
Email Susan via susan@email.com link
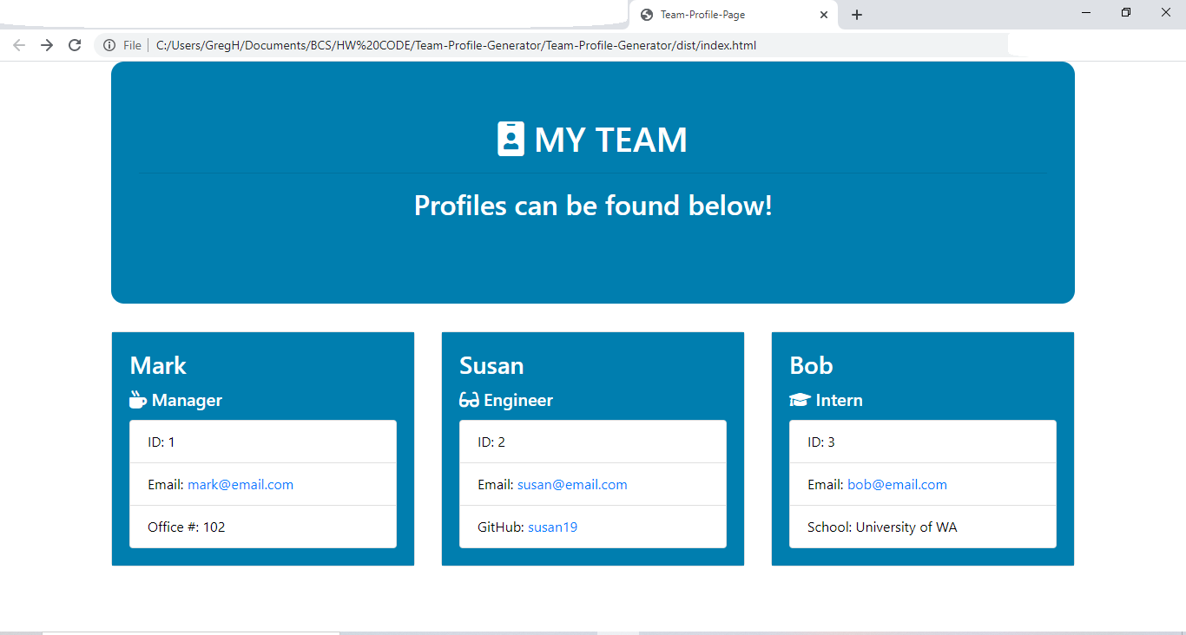[572, 484]
